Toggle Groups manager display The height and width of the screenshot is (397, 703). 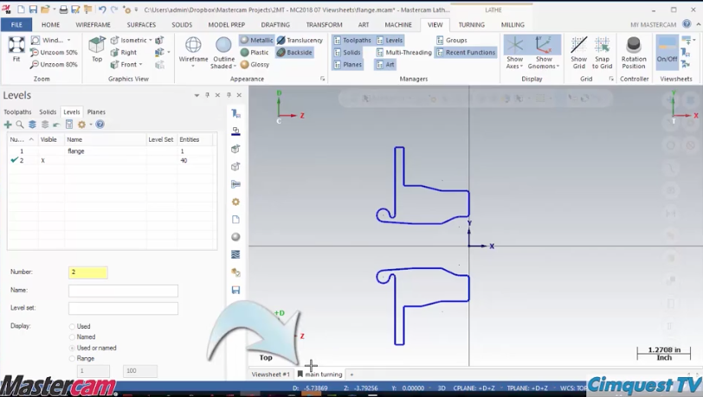[x=451, y=41]
